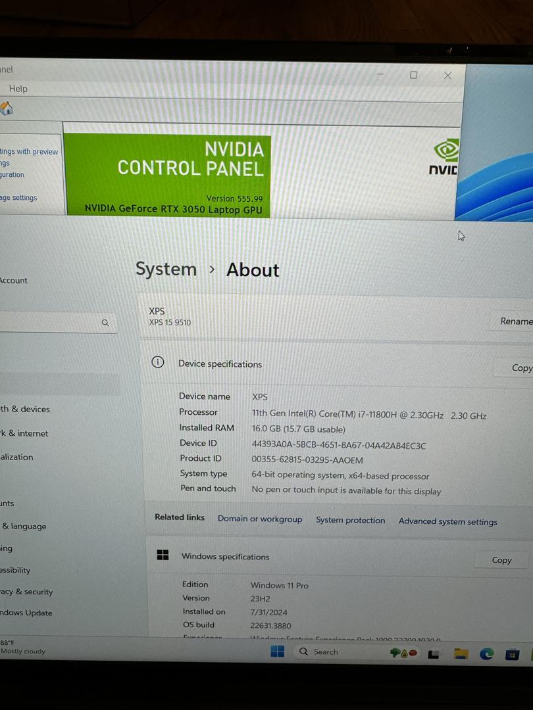533x710 pixels.
Task: Launch Microsoft Edge from the taskbar
Action: click(486, 653)
